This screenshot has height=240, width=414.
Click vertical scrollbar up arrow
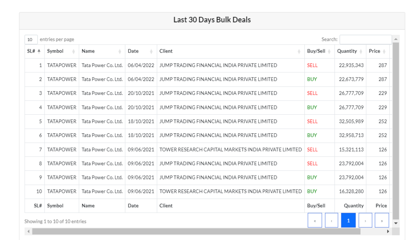pyautogui.click(x=396, y=39)
